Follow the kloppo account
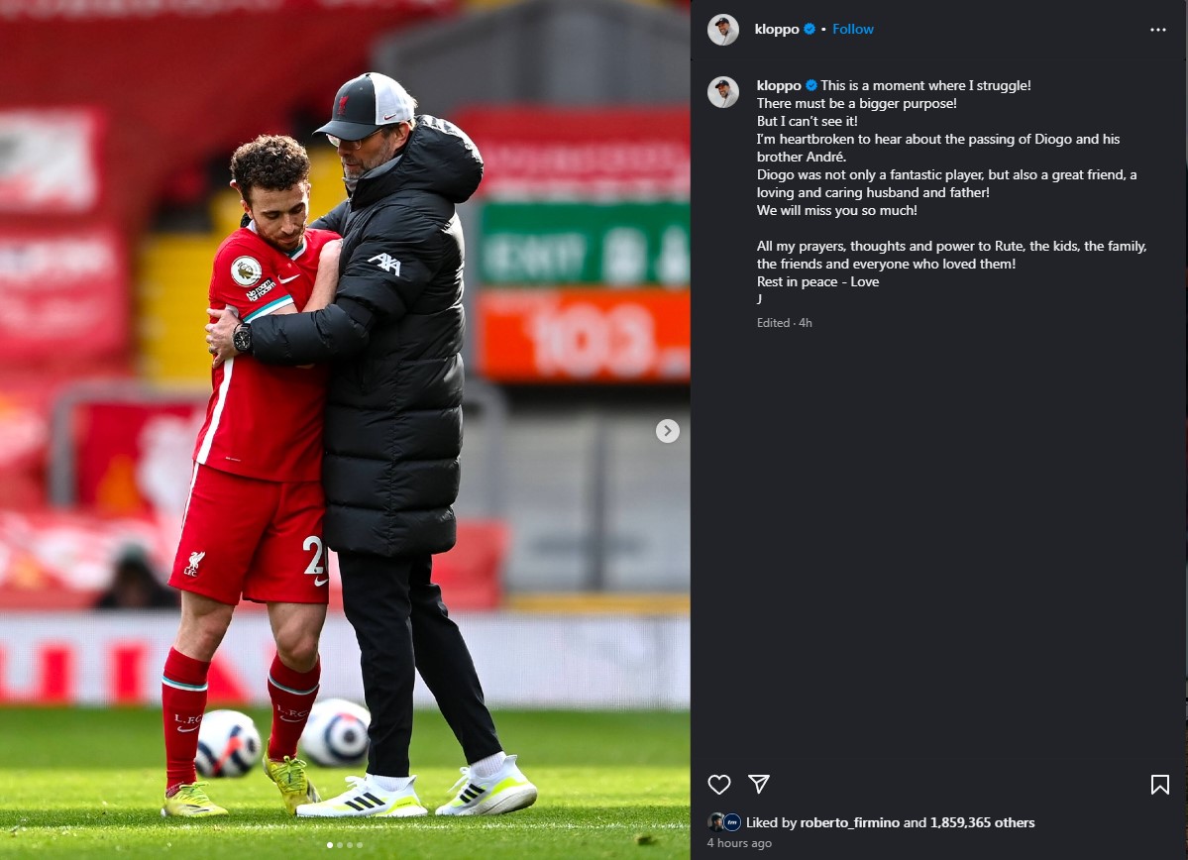 coord(852,29)
